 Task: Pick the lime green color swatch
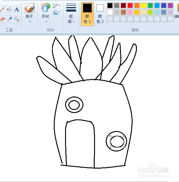(x=150, y=12)
